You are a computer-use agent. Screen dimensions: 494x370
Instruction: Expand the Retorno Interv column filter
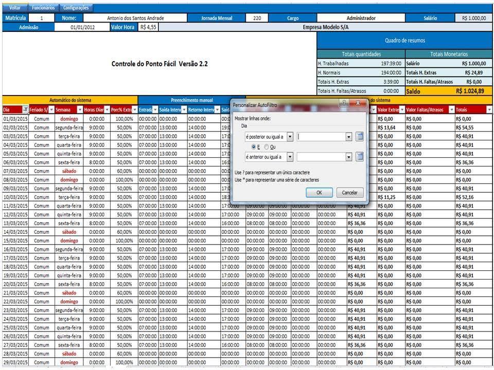[217, 109]
